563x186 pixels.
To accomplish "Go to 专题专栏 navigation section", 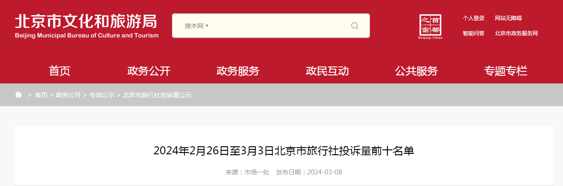I will (x=505, y=70).
